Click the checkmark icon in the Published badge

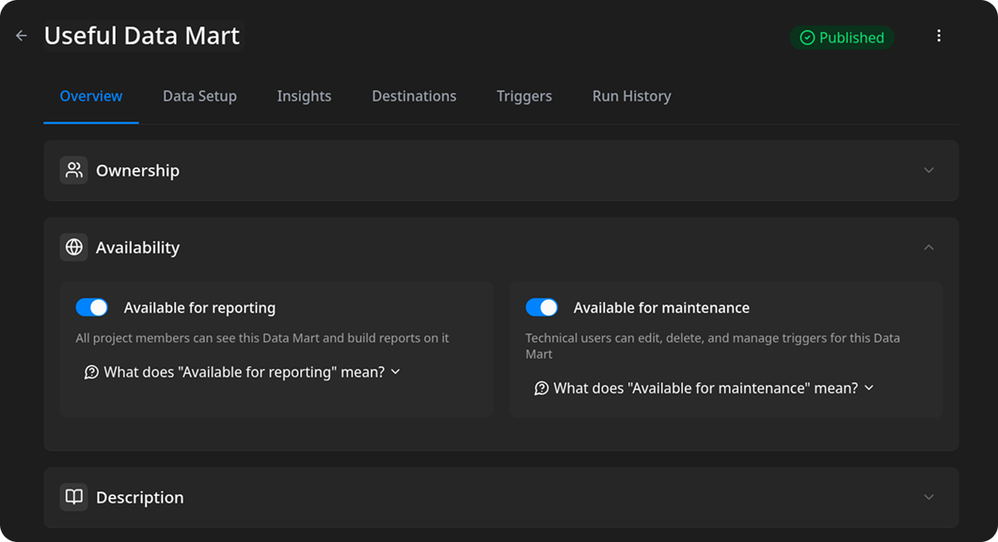coord(807,37)
